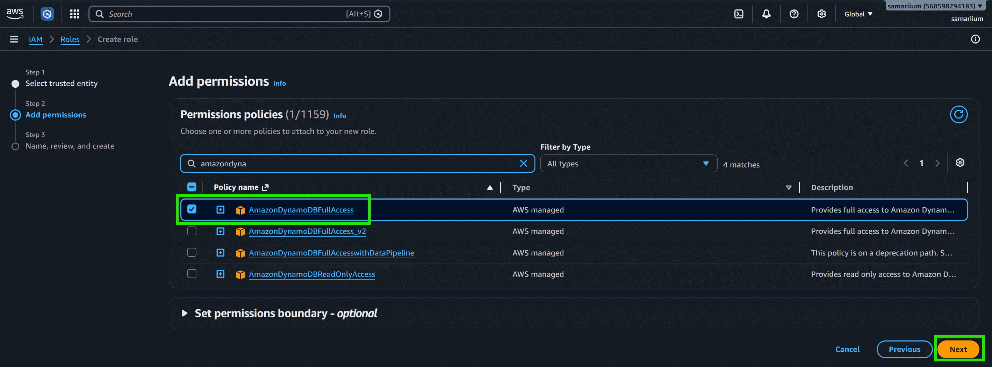Open the Roles breadcrumb link
Screen dimensions: 992x367
(70, 39)
